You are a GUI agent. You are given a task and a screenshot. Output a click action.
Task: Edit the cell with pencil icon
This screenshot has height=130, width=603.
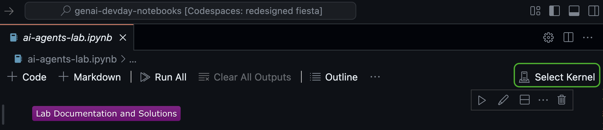point(503,100)
